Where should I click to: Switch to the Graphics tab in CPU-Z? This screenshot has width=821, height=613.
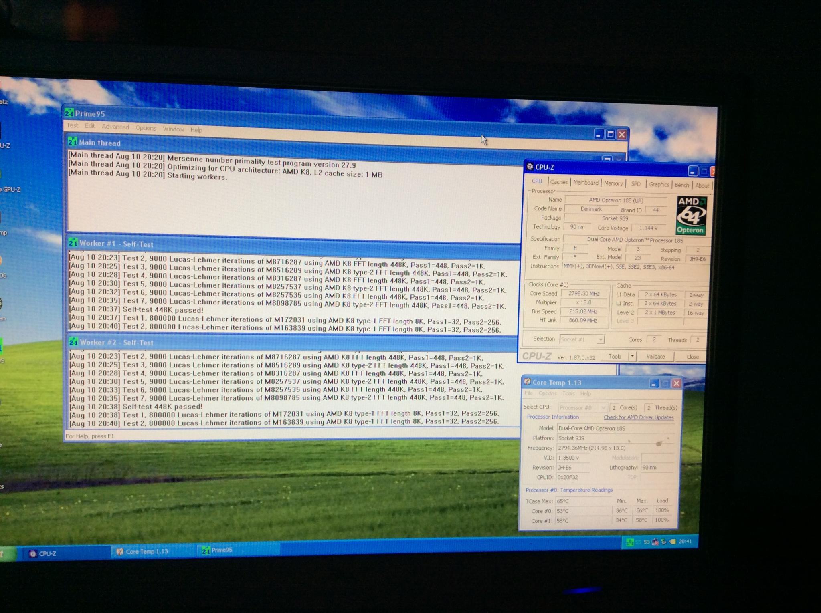point(659,184)
